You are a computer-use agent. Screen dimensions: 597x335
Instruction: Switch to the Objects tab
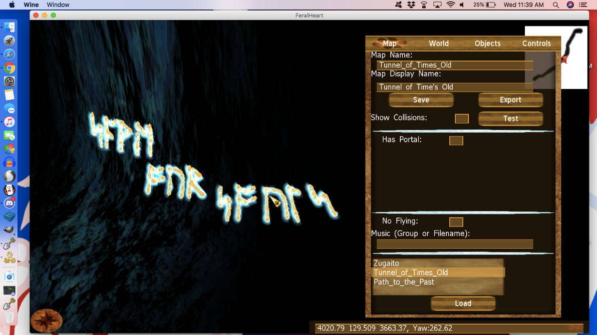[x=487, y=43]
